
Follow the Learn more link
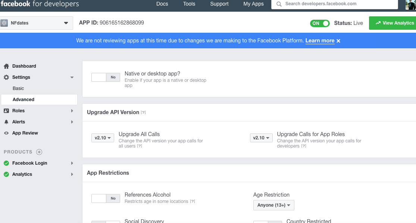click(x=320, y=41)
